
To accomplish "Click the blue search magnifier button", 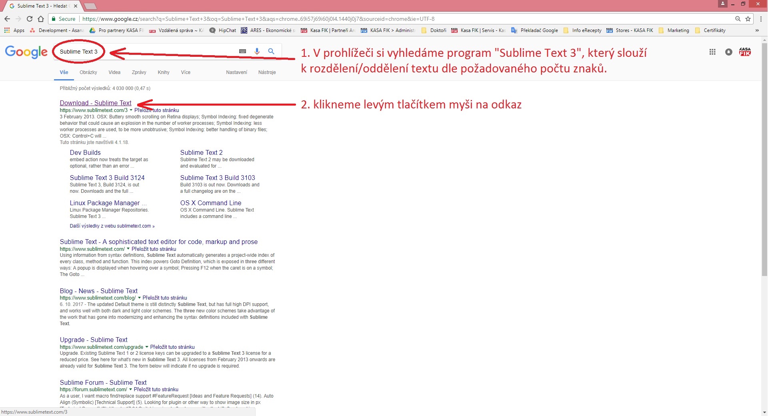I will [x=271, y=51].
